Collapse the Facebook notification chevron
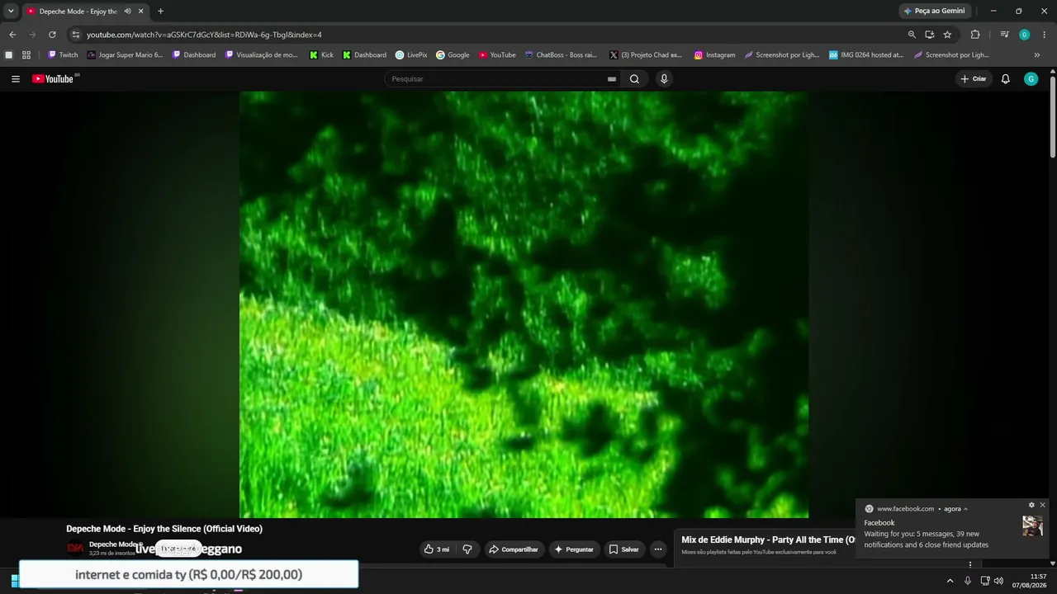The width and height of the screenshot is (1057, 594). coord(965,509)
